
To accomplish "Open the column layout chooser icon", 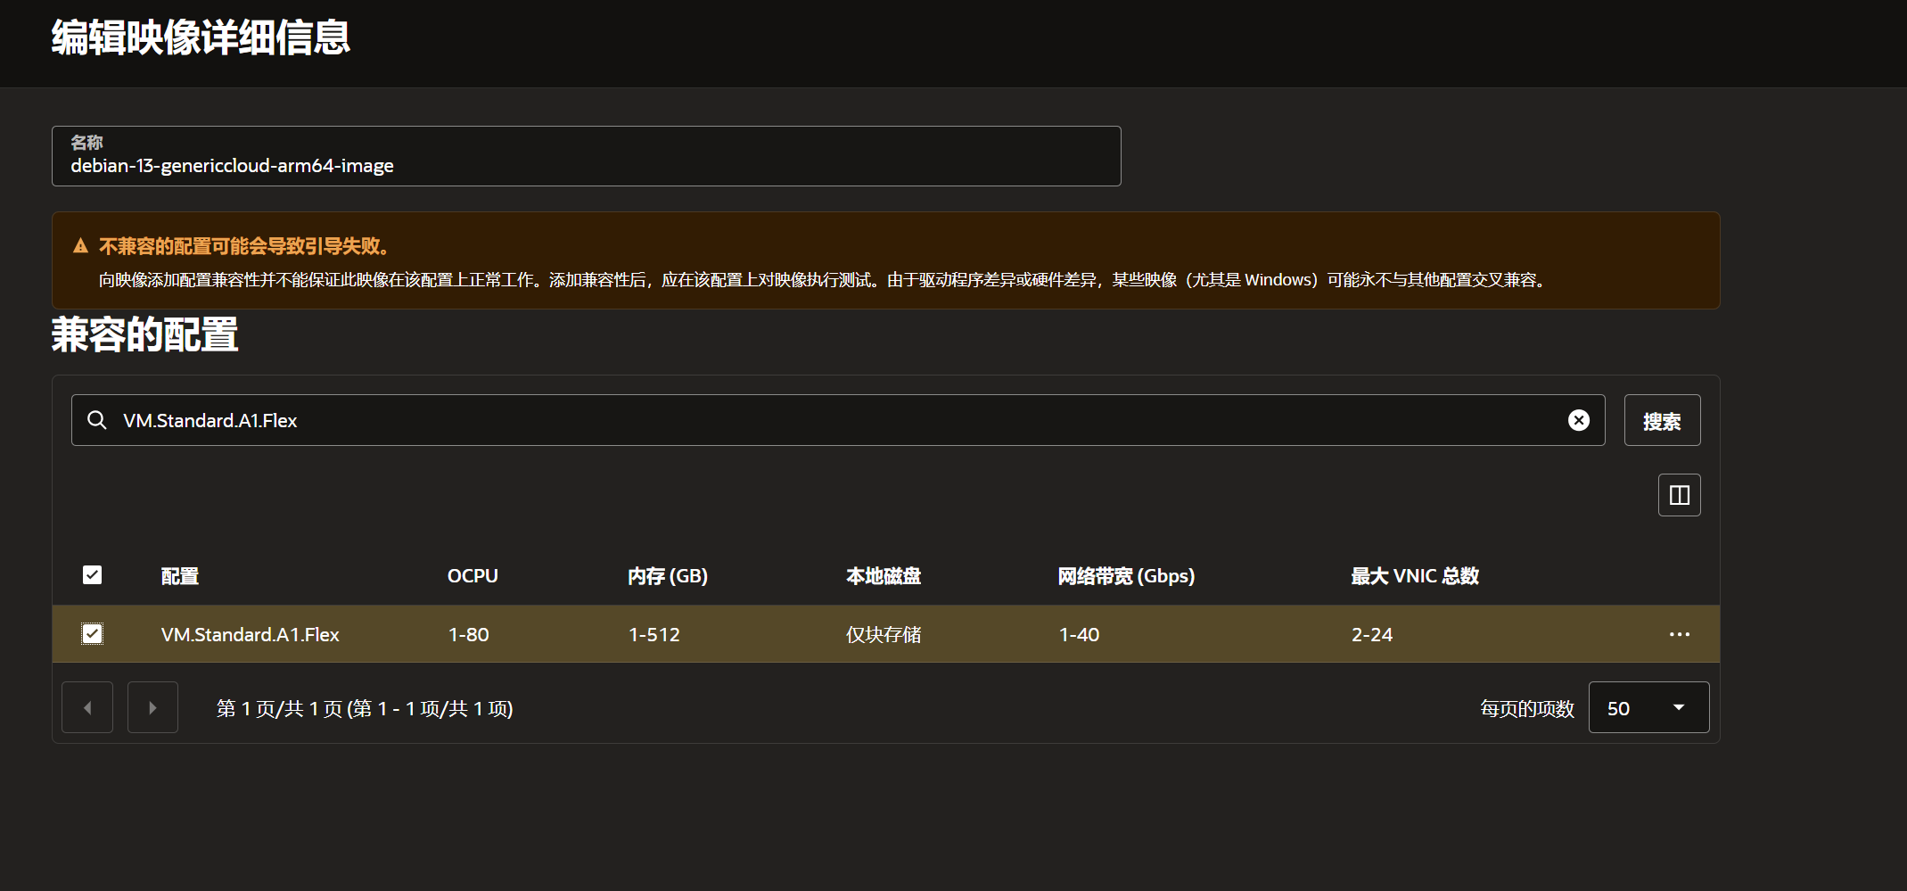I will (1679, 495).
